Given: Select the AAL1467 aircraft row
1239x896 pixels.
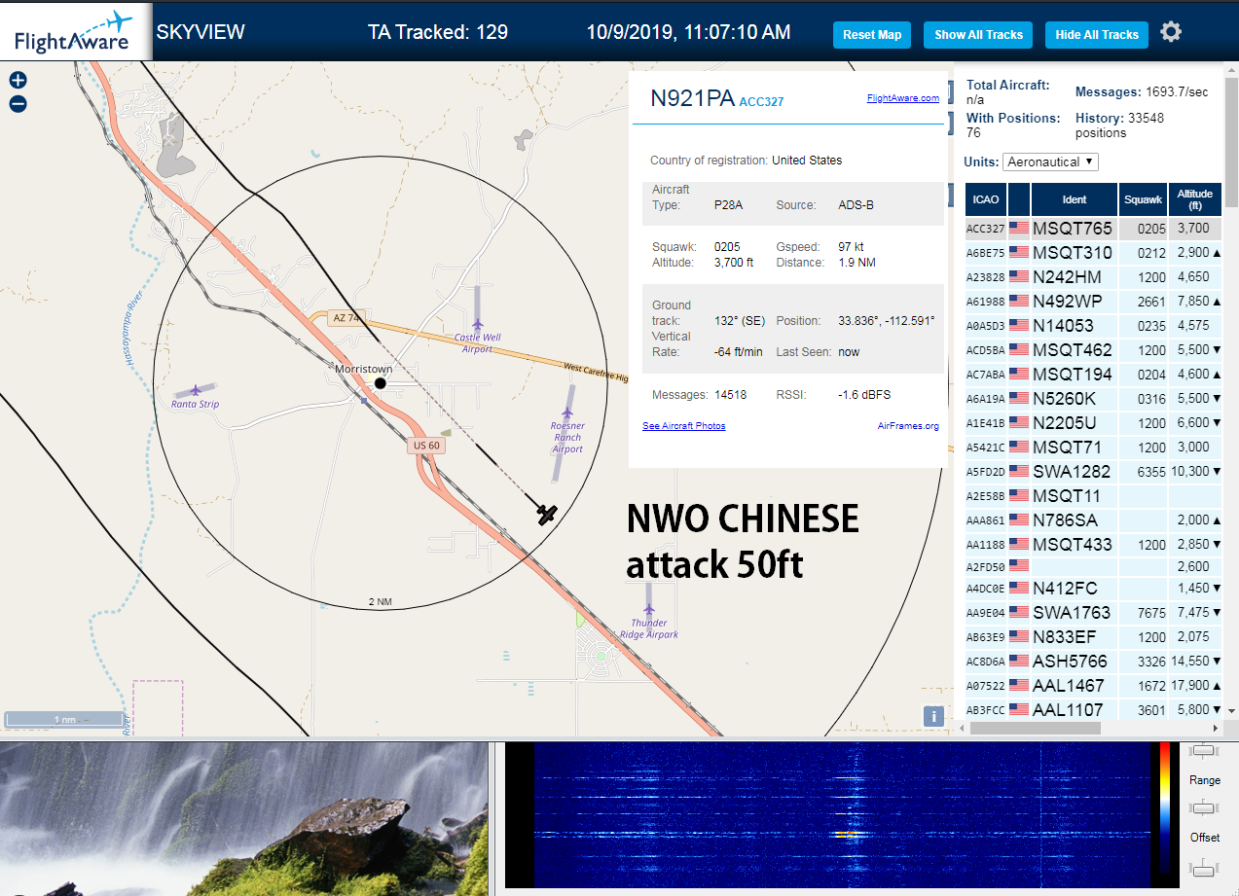Looking at the screenshot, I should coord(1093,686).
